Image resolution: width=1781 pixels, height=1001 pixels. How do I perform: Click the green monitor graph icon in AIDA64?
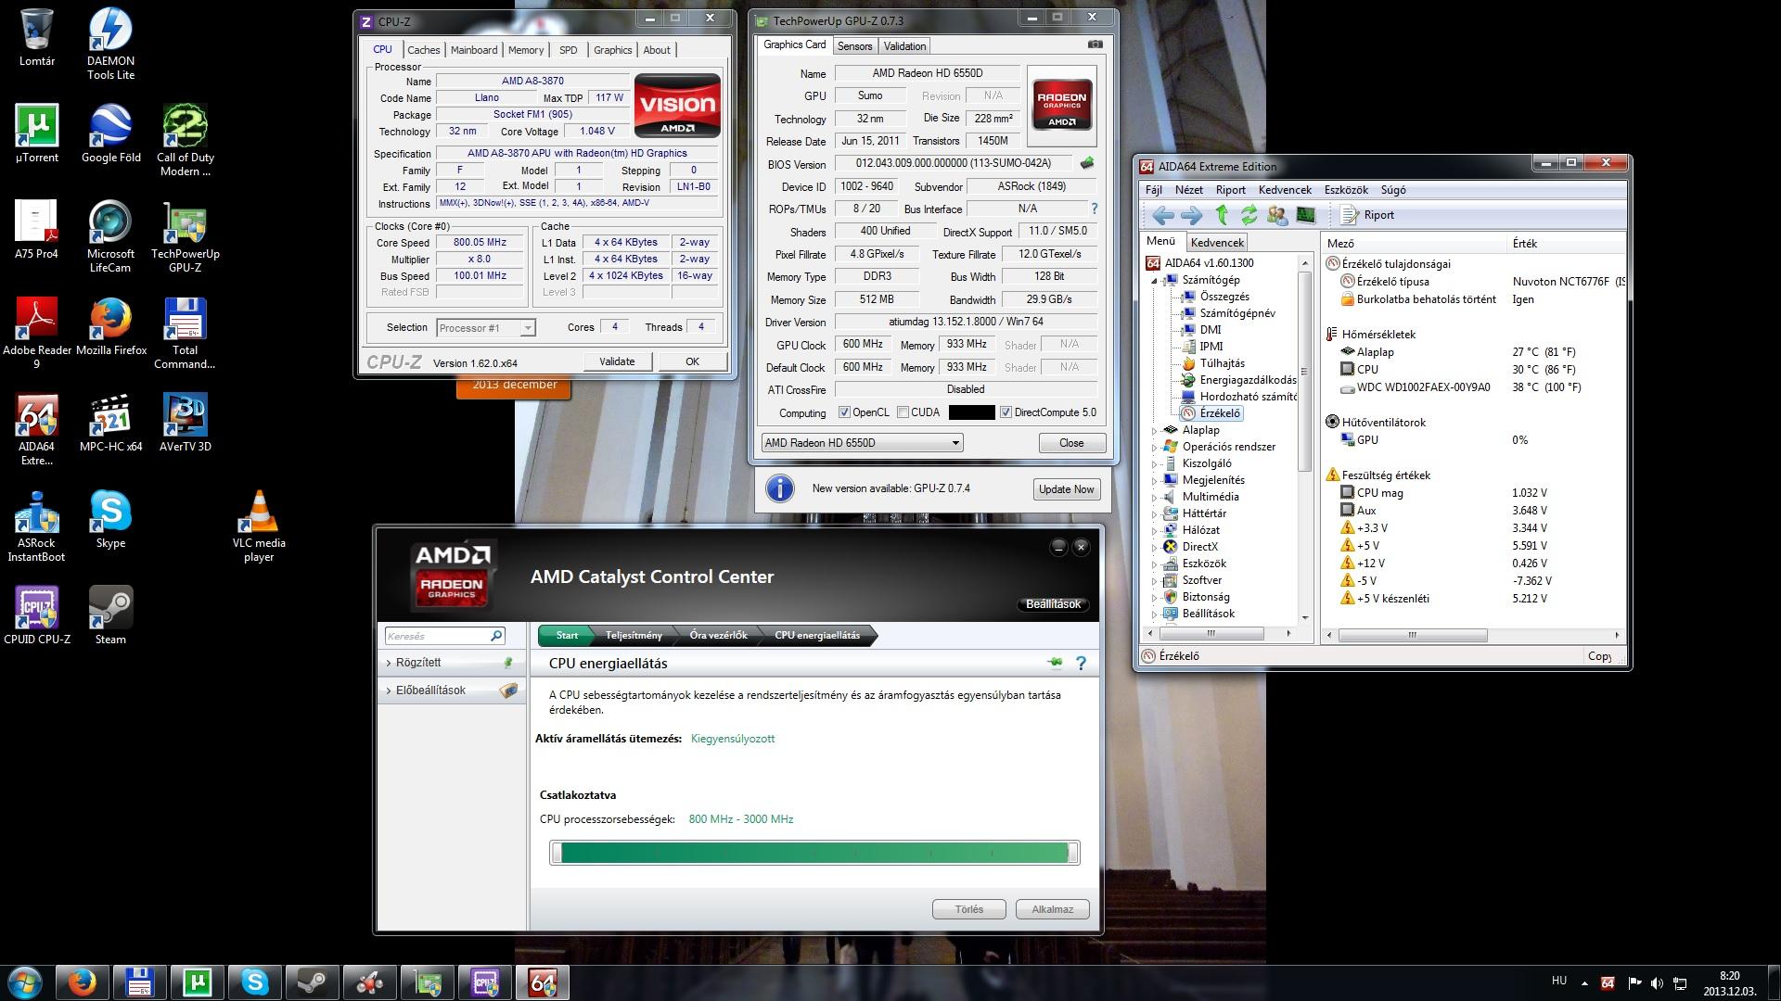[1306, 215]
